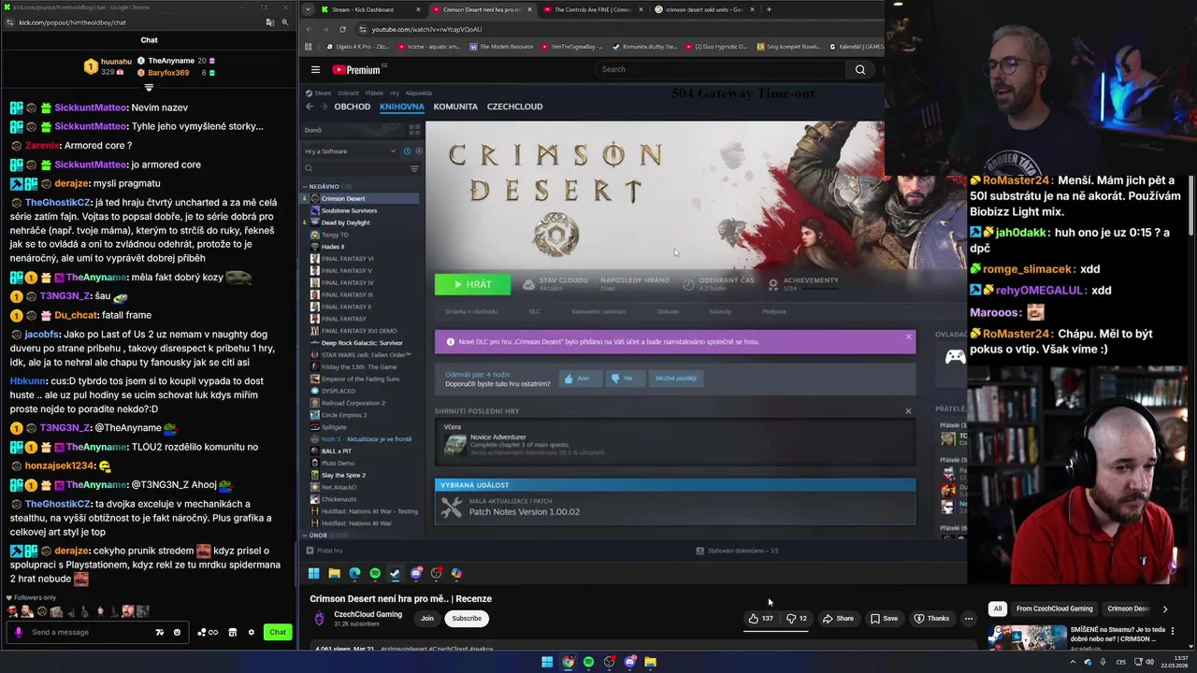The image size is (1197, 673).
Task: Like the video with thumbs-up
Action: click(761, 618)
